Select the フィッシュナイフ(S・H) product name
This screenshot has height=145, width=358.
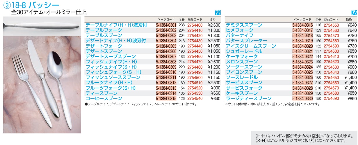pyautogui.click(x=111, y=67)
